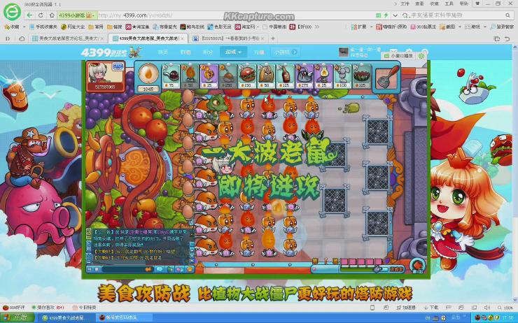The width and height of the screenshot is (518, 323).
Task: Click the 加速器 status bar item
Action: coord(406,308)
